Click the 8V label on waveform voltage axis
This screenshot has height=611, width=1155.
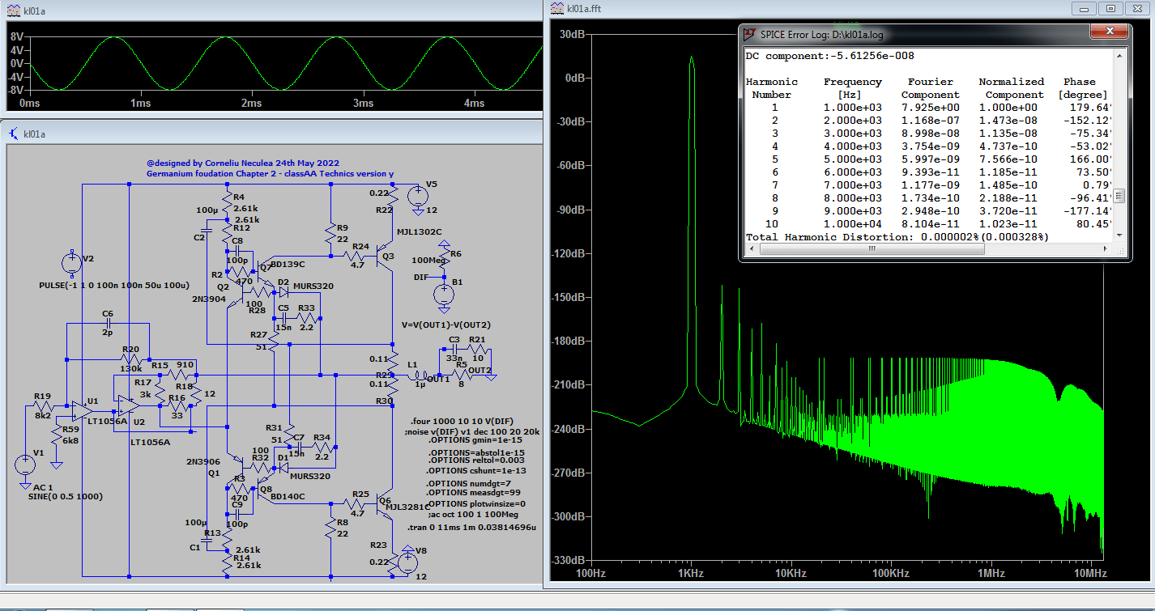pos(17,37)
